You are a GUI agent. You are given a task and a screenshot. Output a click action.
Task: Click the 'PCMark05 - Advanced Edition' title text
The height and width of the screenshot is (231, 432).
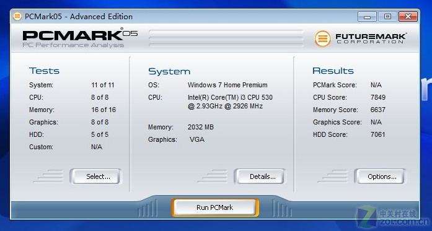[79, 17]
